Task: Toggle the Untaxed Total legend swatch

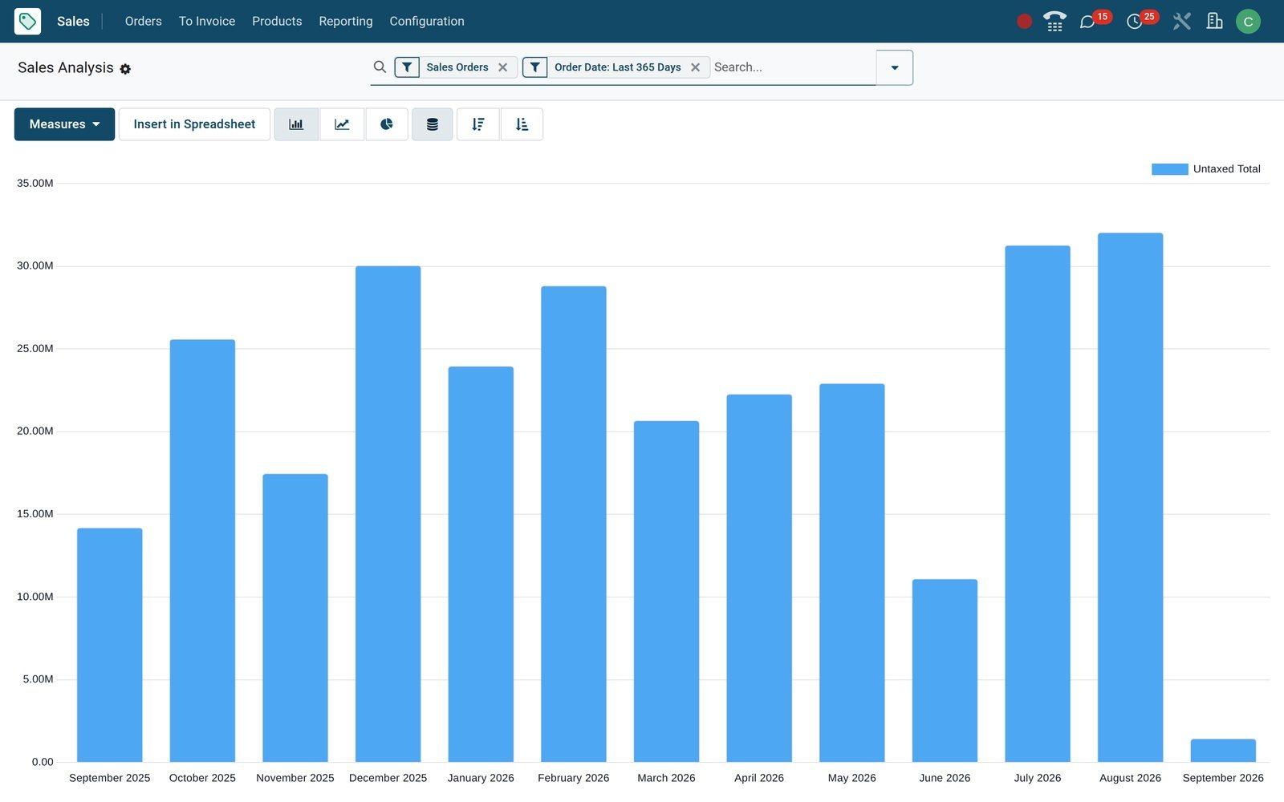Action: (1169, 169)
